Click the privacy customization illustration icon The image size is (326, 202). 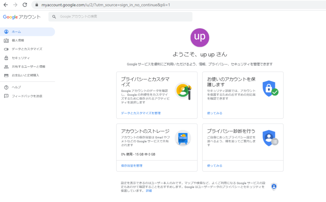coord(183,91)
